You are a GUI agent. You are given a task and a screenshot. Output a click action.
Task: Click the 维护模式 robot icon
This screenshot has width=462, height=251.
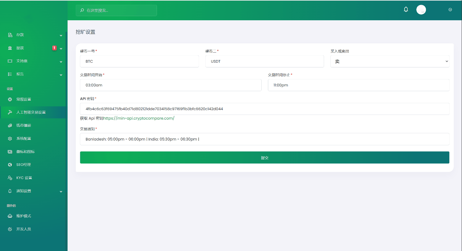point(10,216)
